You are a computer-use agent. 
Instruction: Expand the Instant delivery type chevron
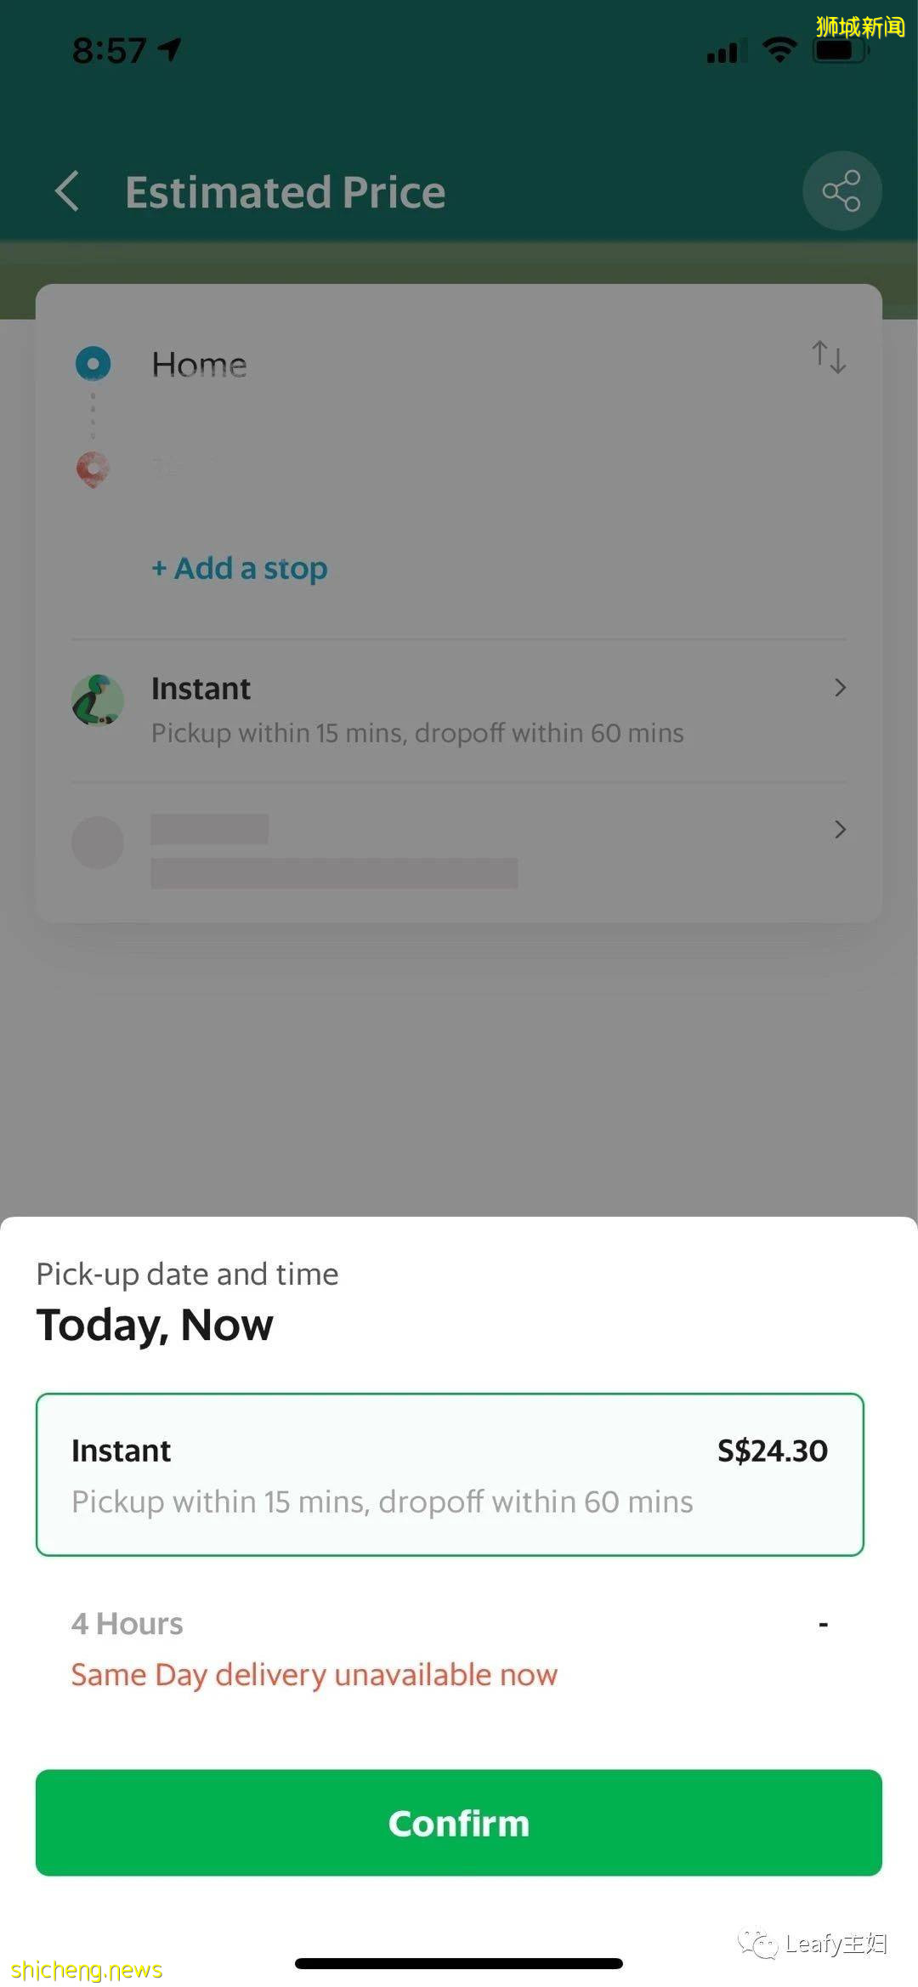coord(840,688)
